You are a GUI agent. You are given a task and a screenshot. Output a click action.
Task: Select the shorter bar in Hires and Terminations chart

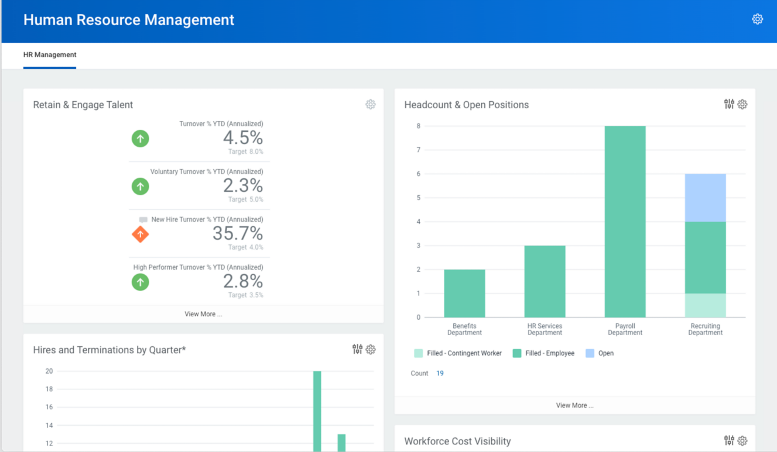pyautogui.click(x=341, y=443)
